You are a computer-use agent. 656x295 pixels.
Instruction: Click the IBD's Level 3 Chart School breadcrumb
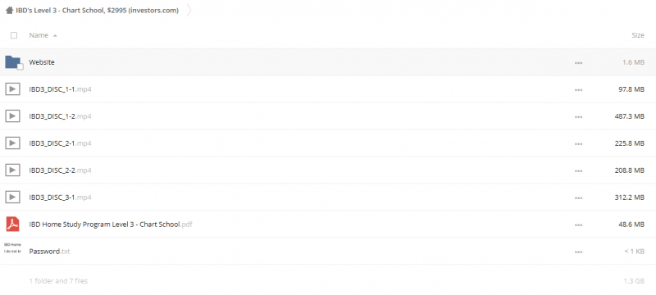(x=97, y=11)
